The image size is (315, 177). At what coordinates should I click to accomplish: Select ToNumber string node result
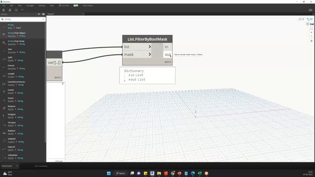(x=23, y=156)
